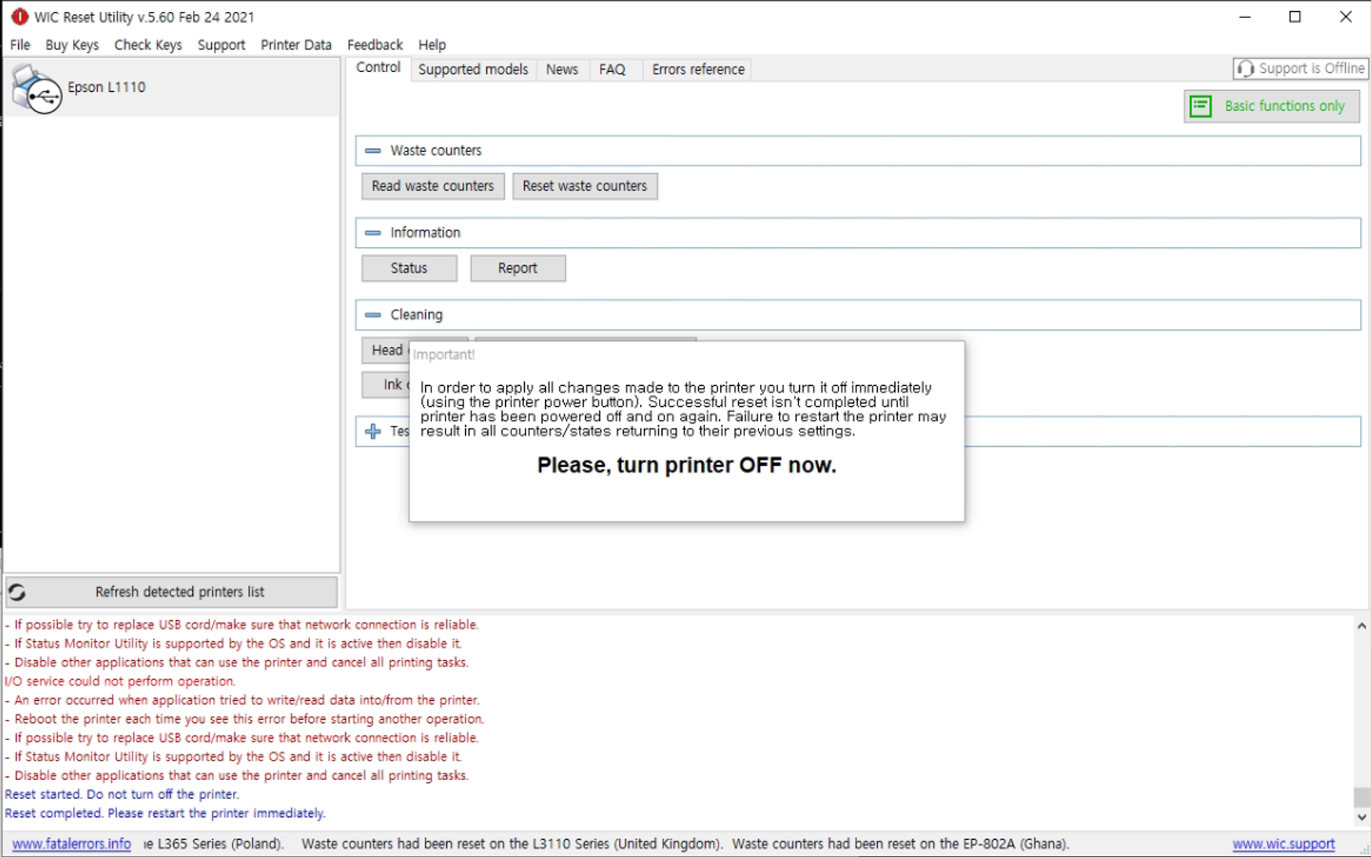Click the Status button
Image resolution: width=1371 pixels, height=857 pixels.
tap(409, 268)
